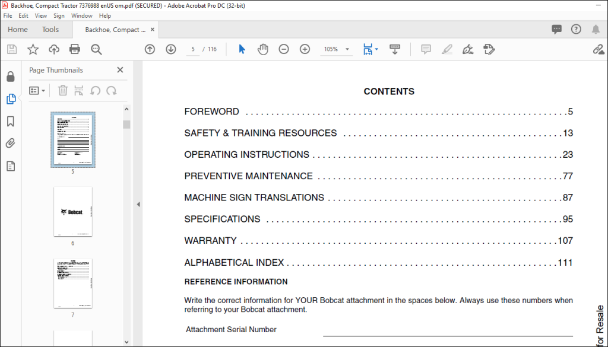The width and height of the screenshot is (608, 347).
Task: Select page 7 thumbnail
Action: pos(73,283)
